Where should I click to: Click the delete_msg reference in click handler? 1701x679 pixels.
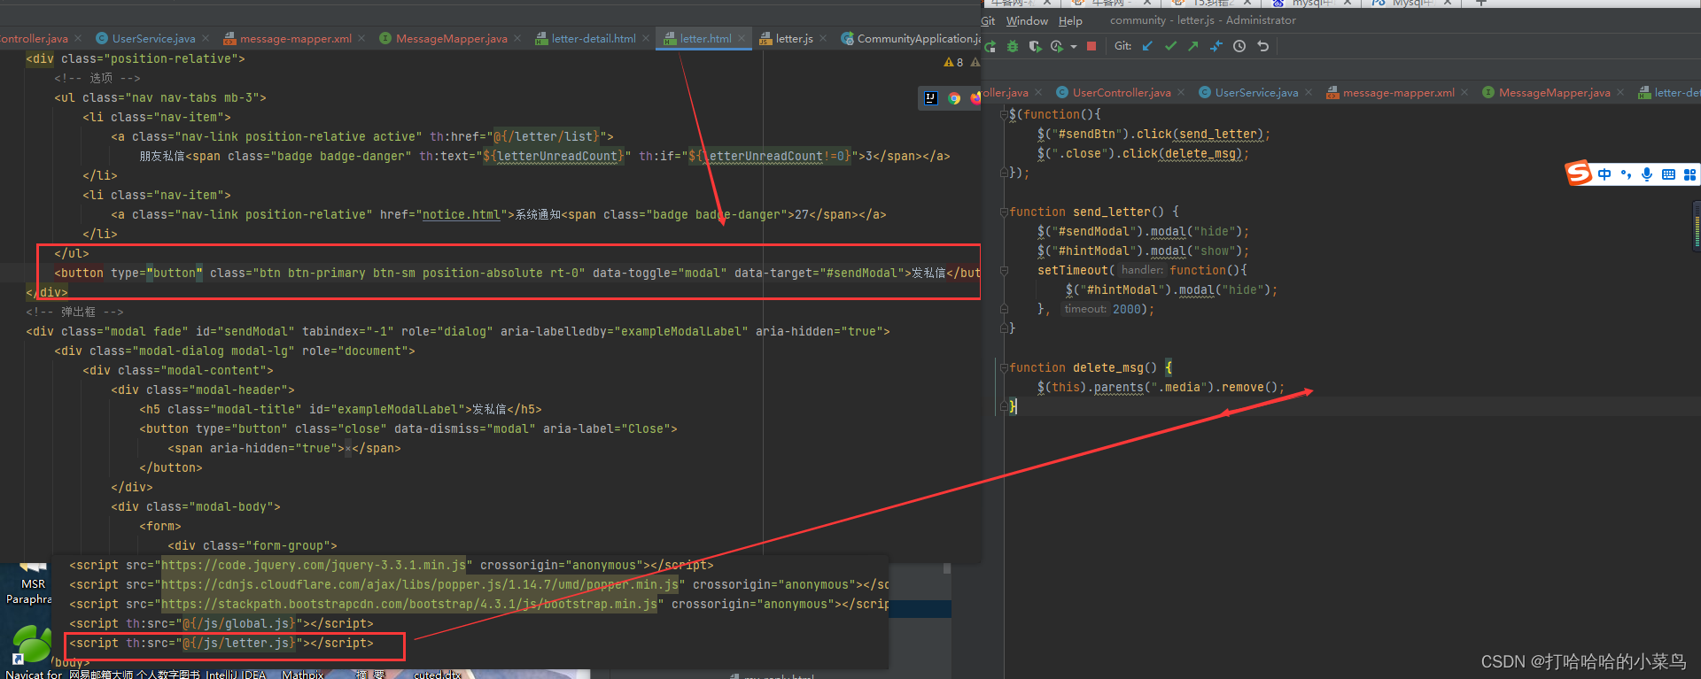click(x=1200, y=153)
